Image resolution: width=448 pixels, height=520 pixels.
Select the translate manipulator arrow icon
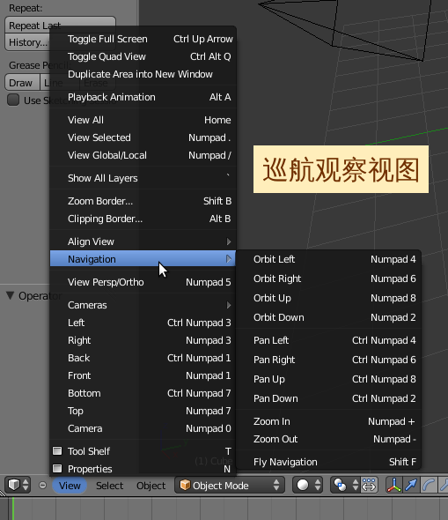click(411, 485)
